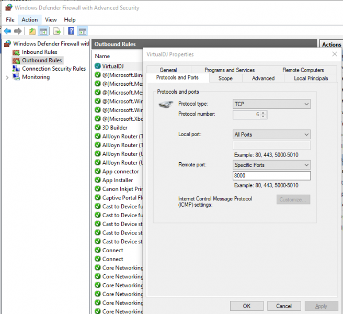Open the Help menu
This screenshot has width=343, height=314.
pos(70,20)
